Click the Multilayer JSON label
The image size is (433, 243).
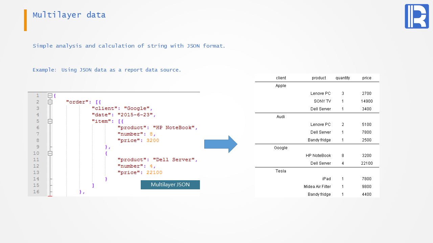pos(170,185)
